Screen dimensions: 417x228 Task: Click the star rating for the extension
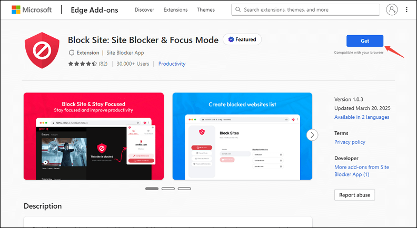(x=83, y=64)
